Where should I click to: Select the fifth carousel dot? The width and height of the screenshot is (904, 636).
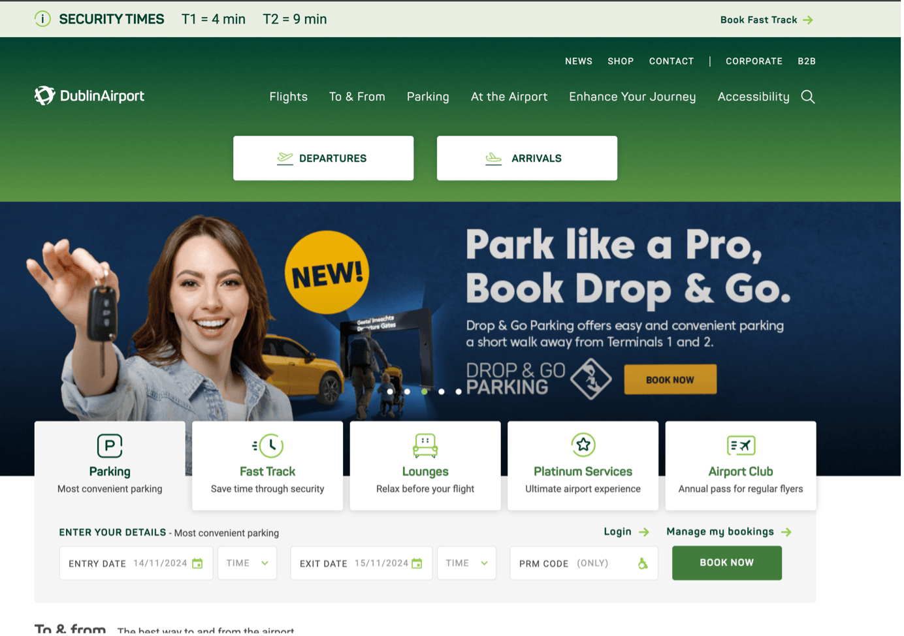tap(460, 393)
